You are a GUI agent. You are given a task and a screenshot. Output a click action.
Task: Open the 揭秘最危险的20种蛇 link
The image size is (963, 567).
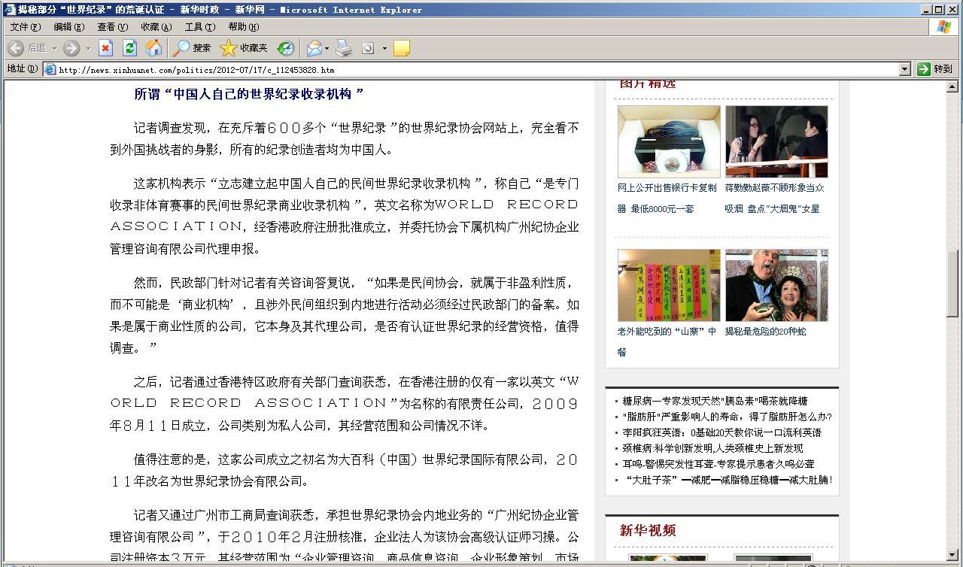[x=765, y=331]
